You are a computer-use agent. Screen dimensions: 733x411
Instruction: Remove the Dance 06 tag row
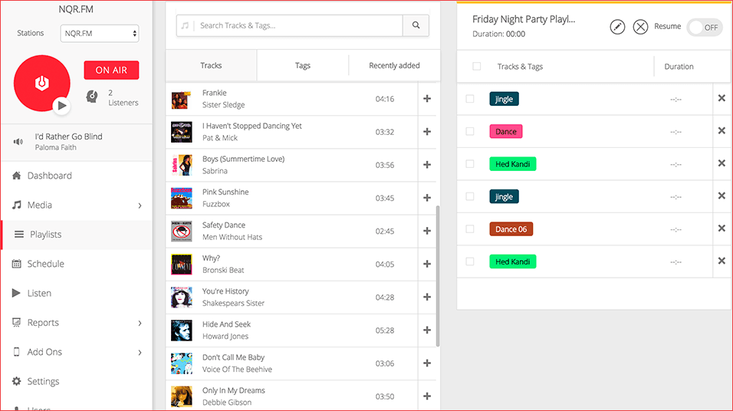pos(721,229)
